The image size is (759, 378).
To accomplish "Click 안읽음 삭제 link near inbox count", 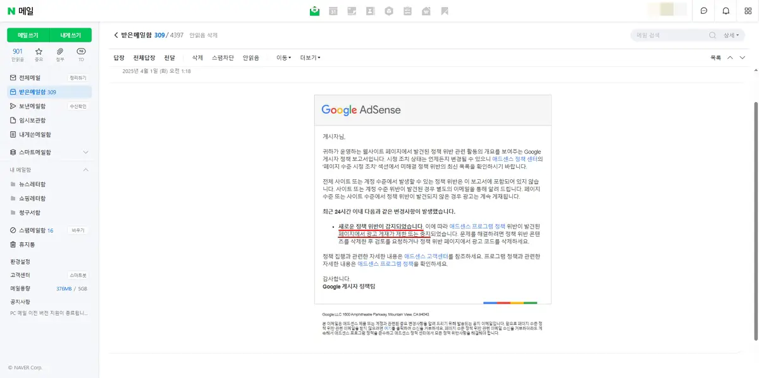I will (x=204, y=35).
